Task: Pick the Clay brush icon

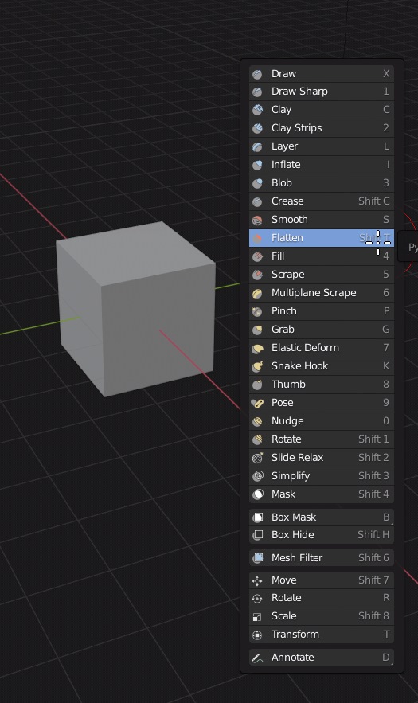Action: tap(257, 110)
